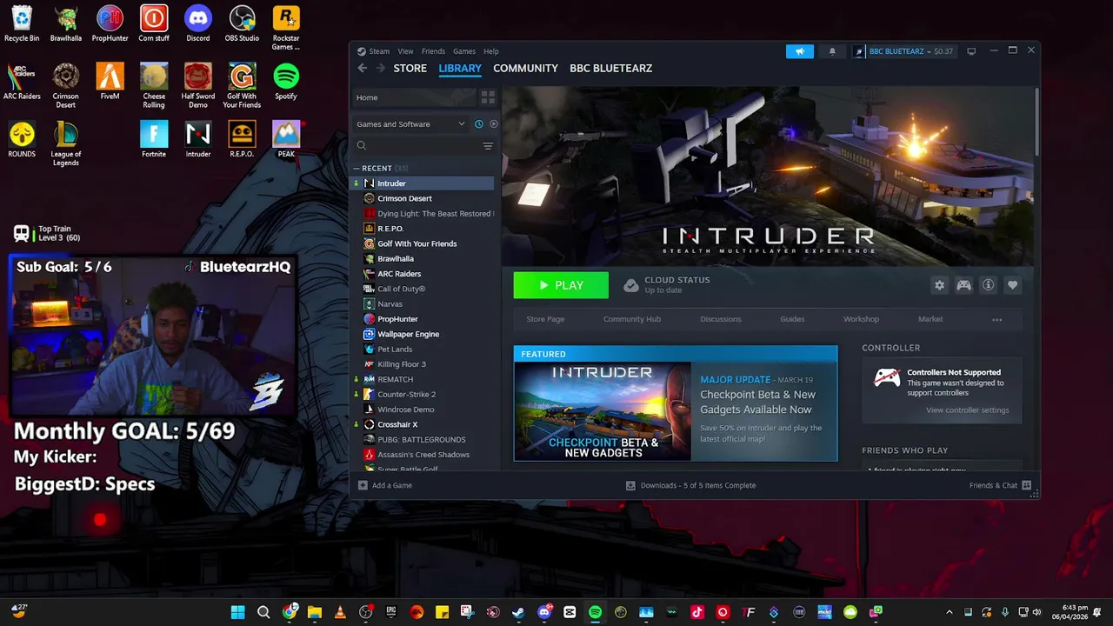Viewport: 1113px width, 626px height.
Task: Open Intruder Guides link
Action: (792, 319)
